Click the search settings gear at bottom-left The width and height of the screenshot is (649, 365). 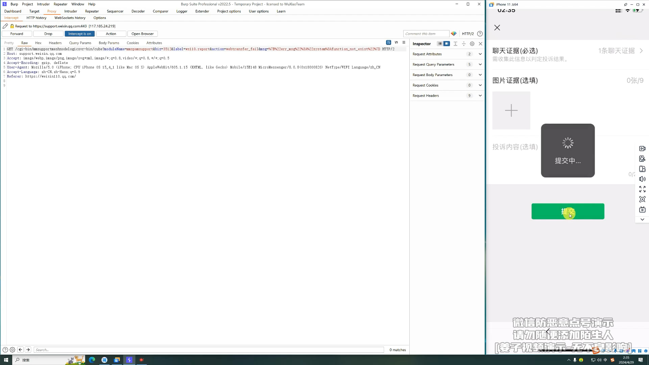[x=13, y=350]
